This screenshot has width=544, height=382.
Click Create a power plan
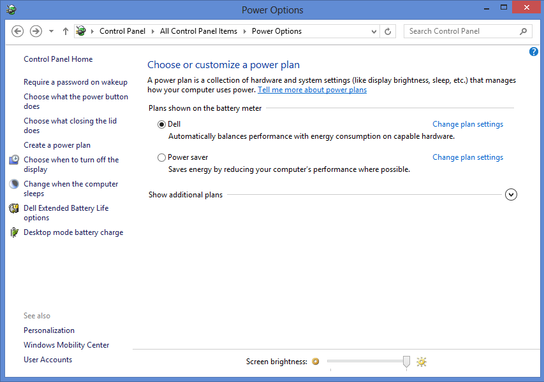click(57, 145)
